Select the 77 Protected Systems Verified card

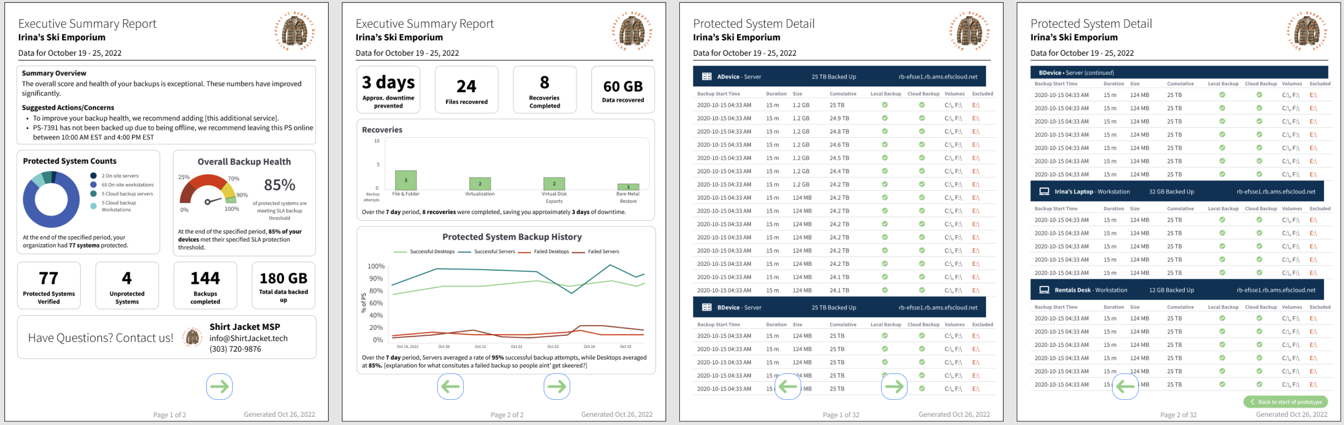click(49, 285)
